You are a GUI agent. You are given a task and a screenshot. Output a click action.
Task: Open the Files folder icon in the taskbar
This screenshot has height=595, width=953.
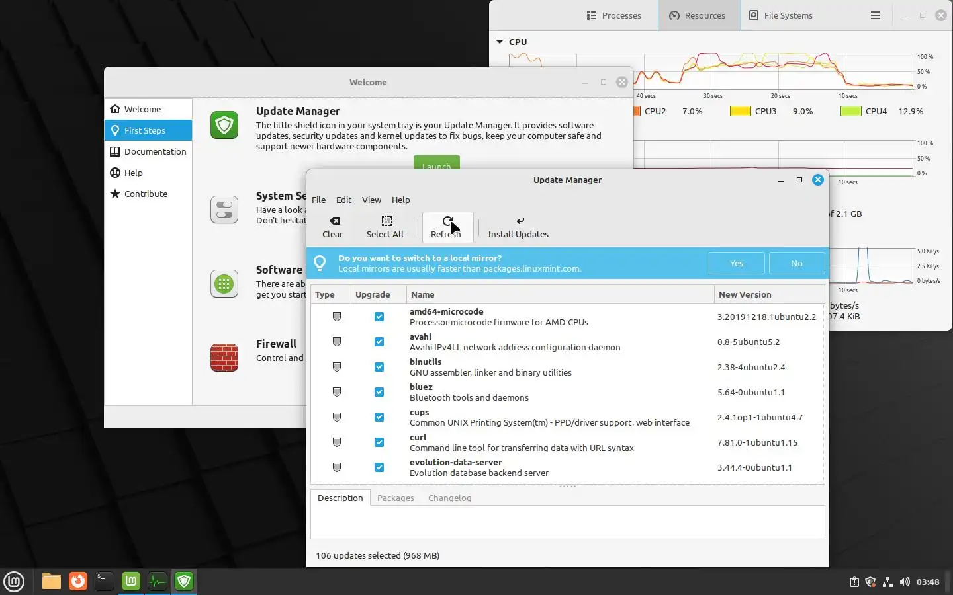click(52, 581)
